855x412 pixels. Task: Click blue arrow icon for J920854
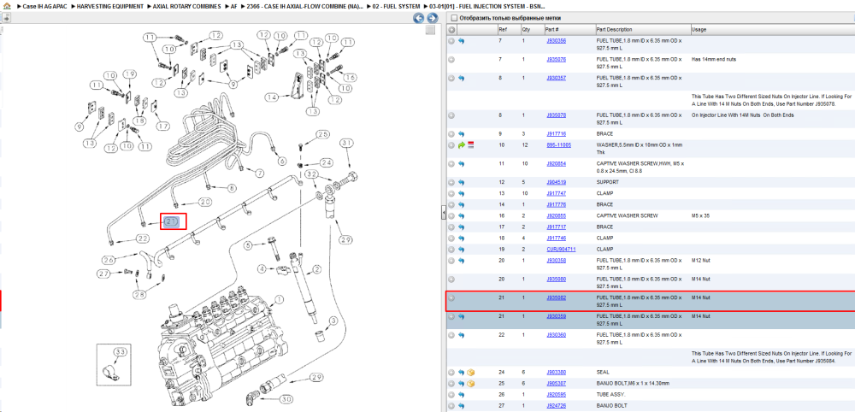(462, 163)
